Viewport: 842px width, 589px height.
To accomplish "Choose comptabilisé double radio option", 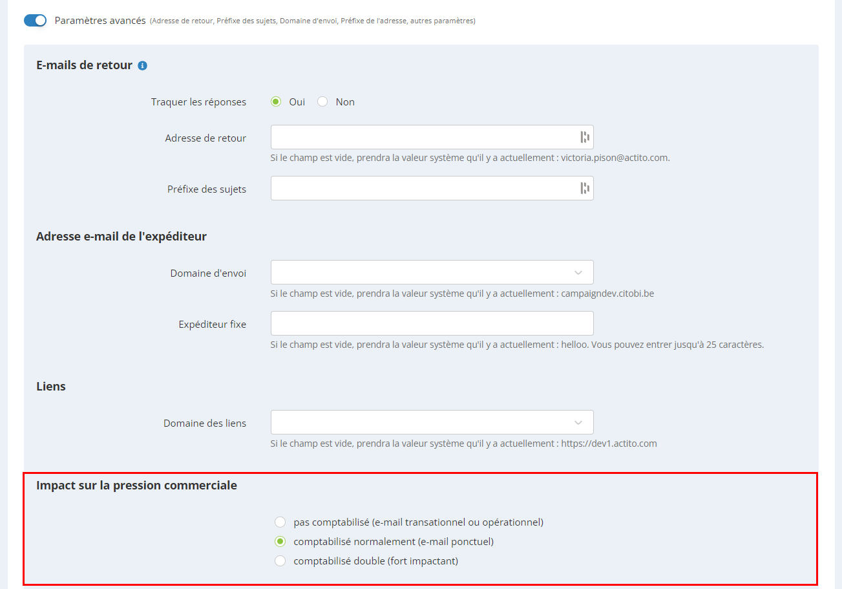I will click(280, 561).
